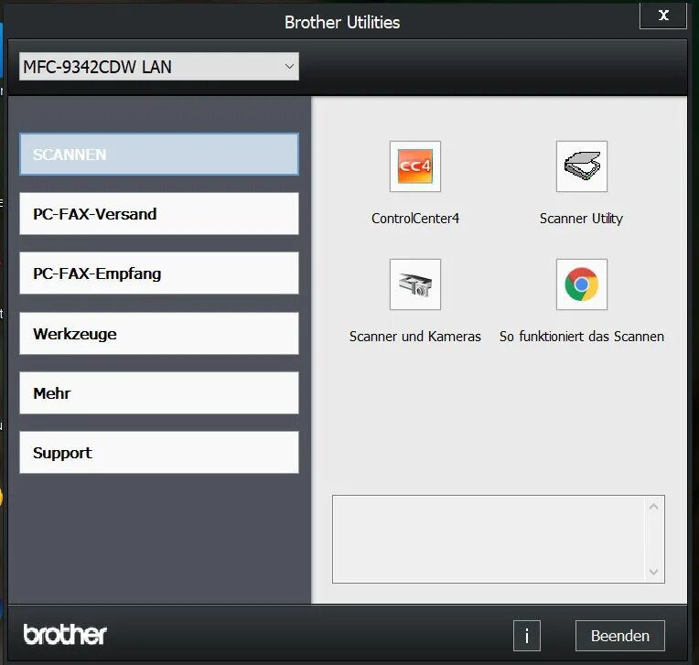
Task: Launch the ControlCenter4 icon
Action: (x=415, y=166)
